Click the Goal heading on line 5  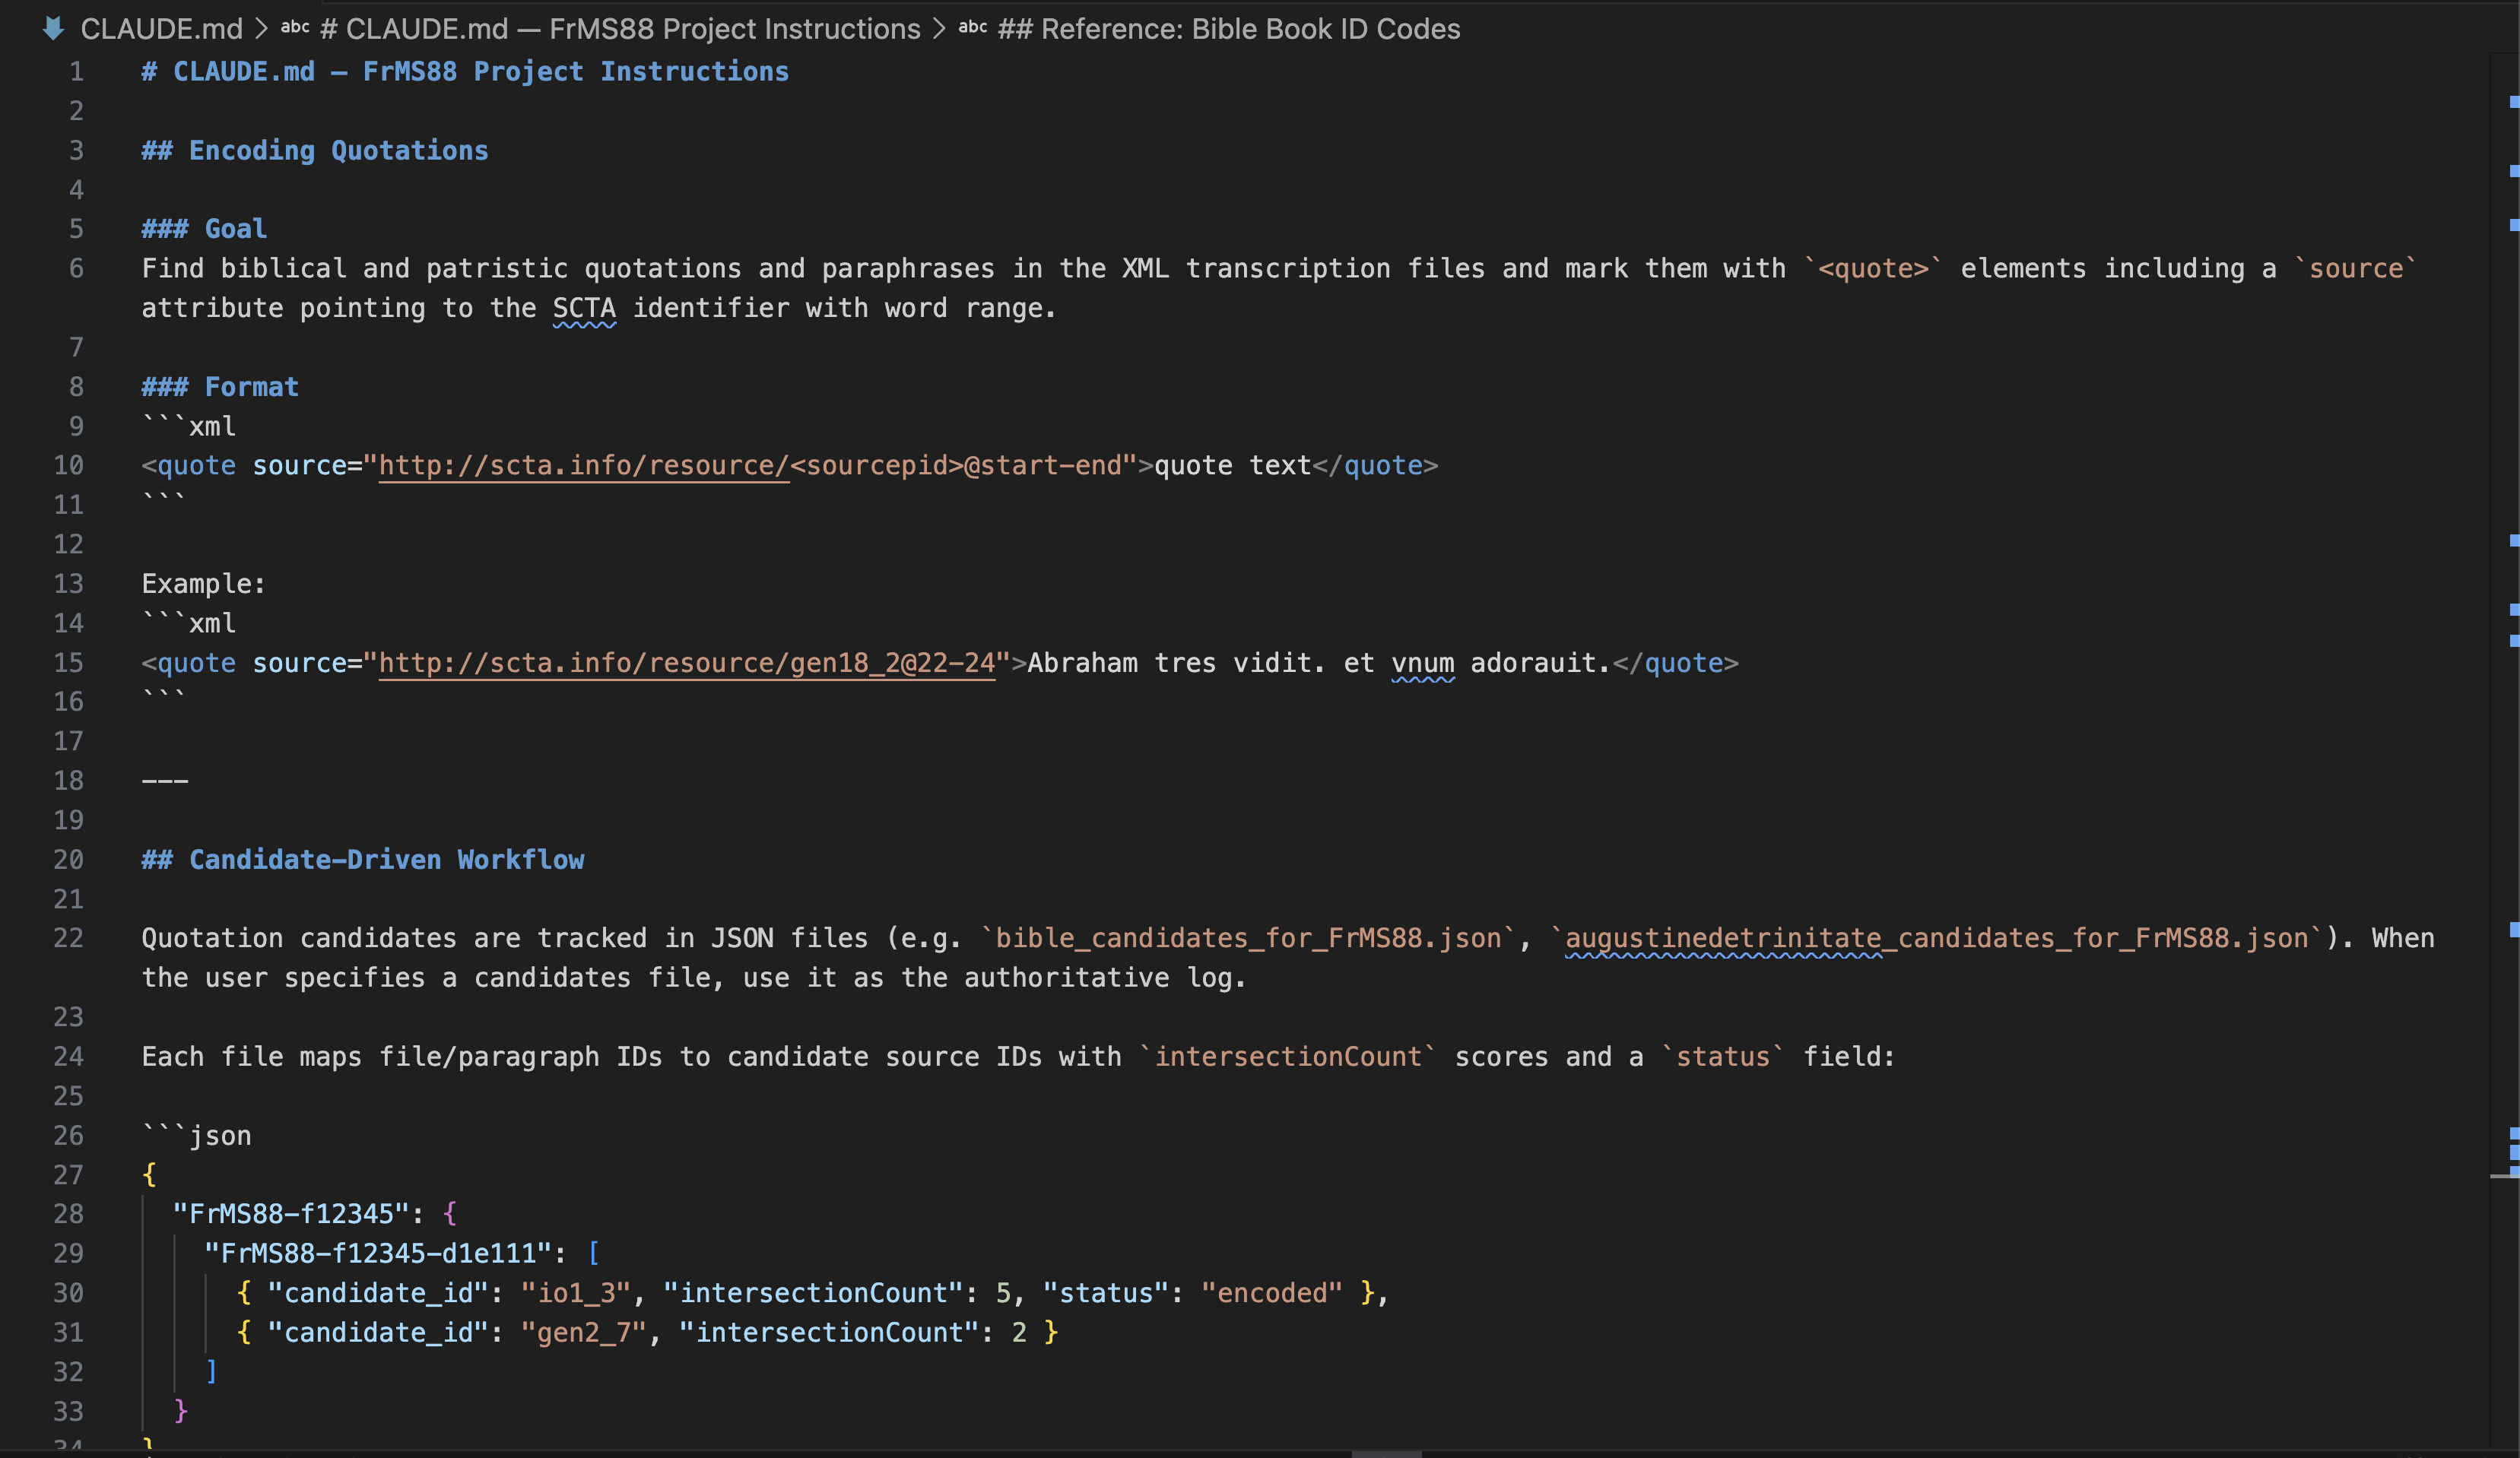click(x=204, y=229)
